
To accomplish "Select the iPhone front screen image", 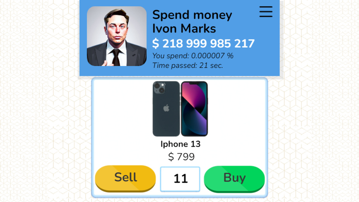I will (194, 109).
